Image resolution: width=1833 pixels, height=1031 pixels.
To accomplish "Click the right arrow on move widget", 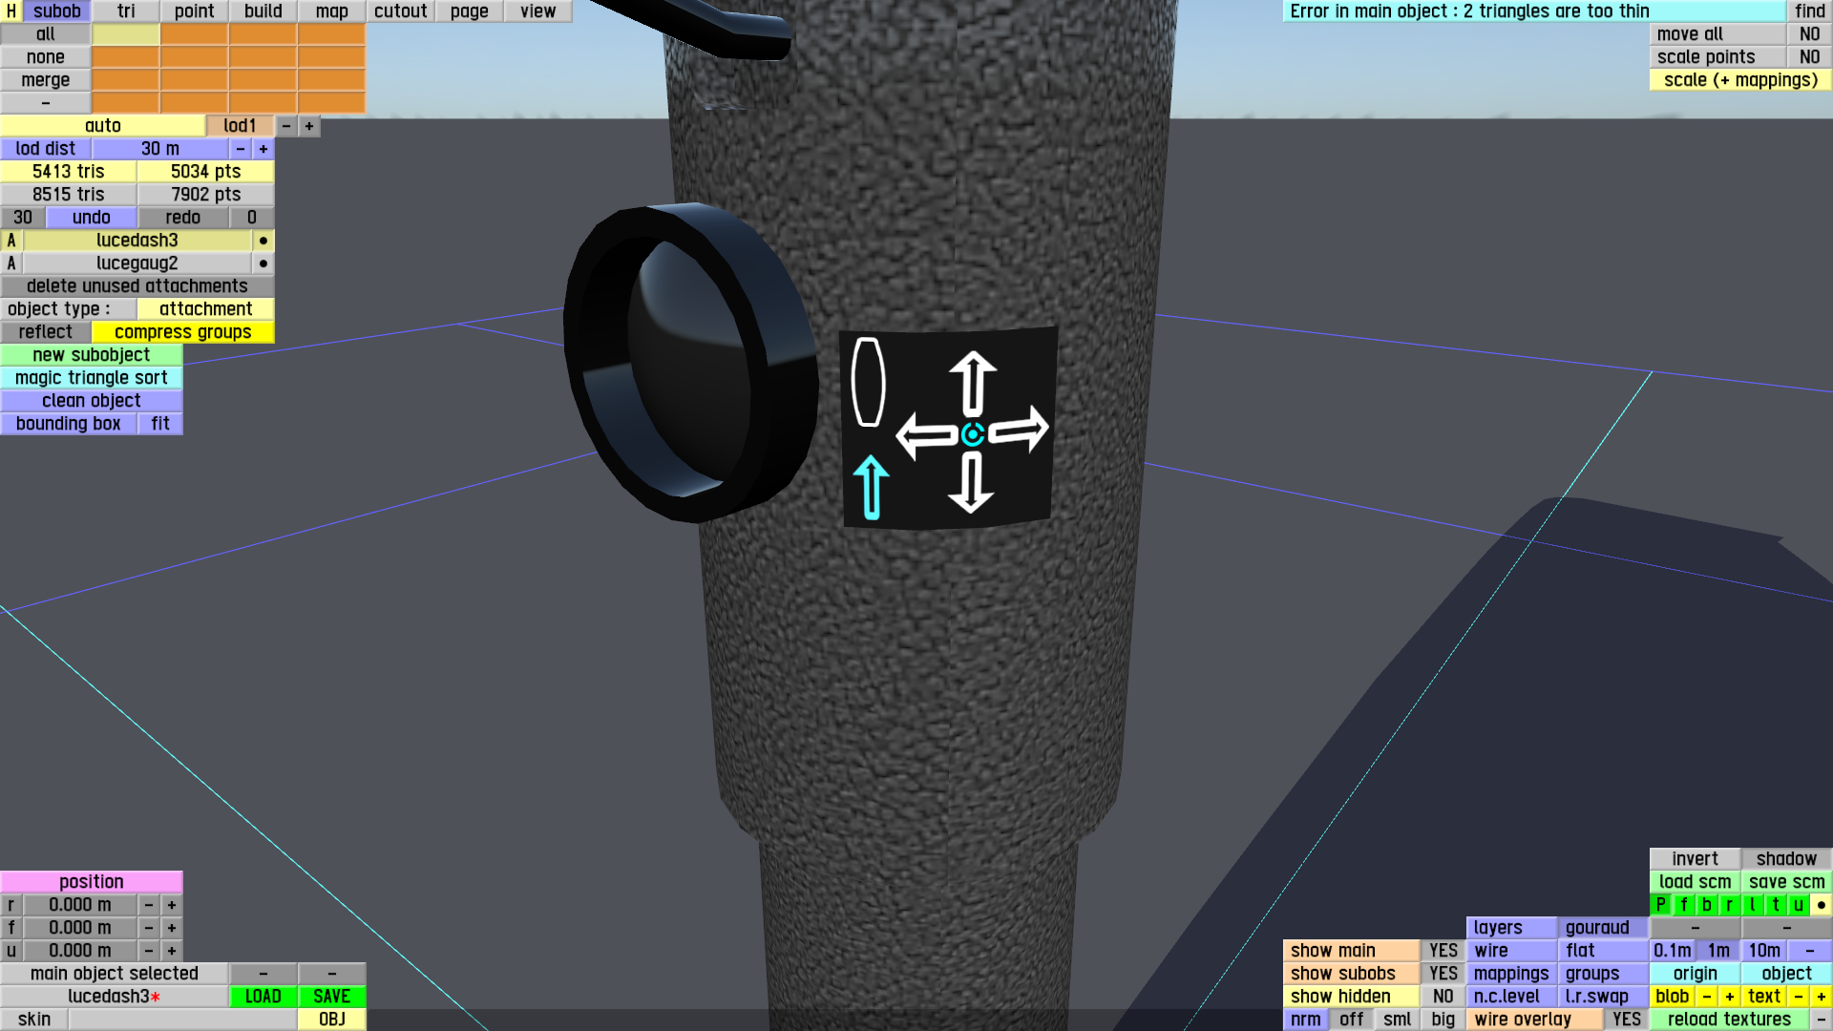I will click(1020, 431).
